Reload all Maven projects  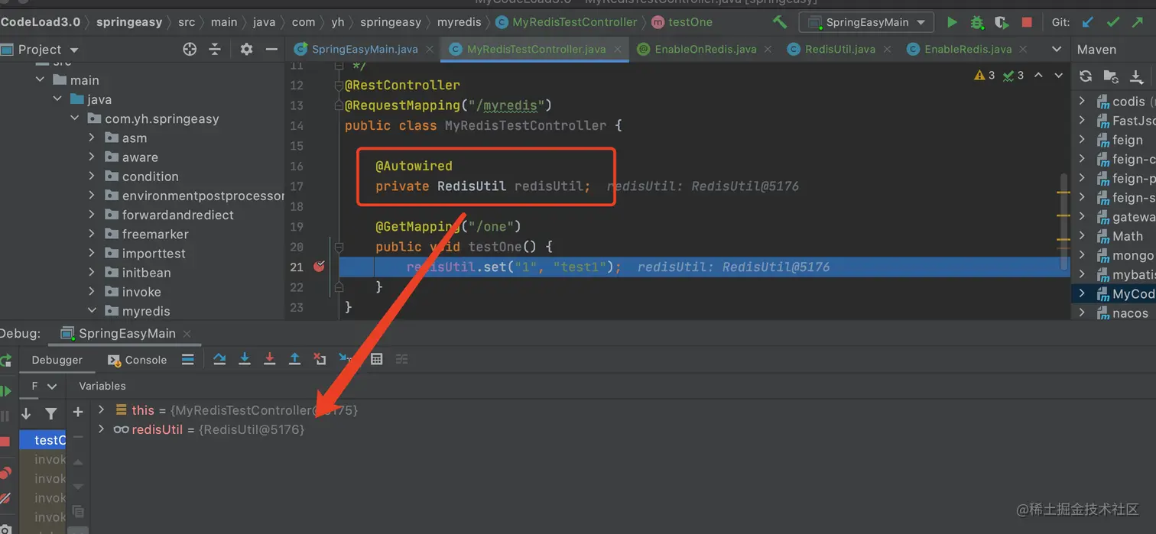(x=1086, y=76)
